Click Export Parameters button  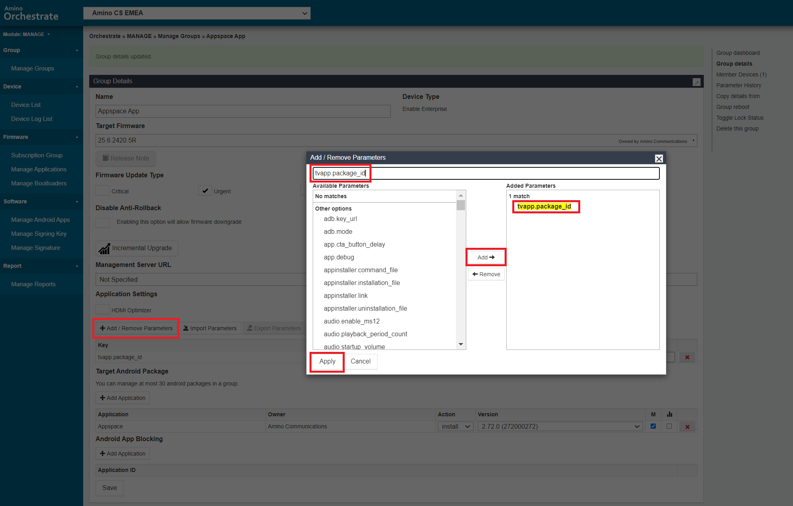pos(274,328)
